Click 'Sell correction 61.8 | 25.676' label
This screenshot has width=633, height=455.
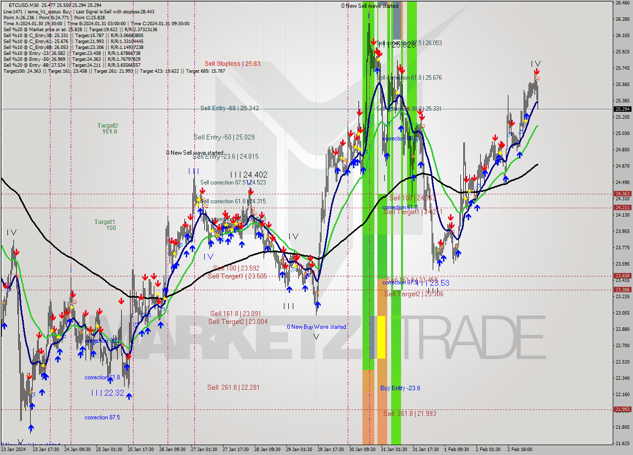[x=409, y=78]
